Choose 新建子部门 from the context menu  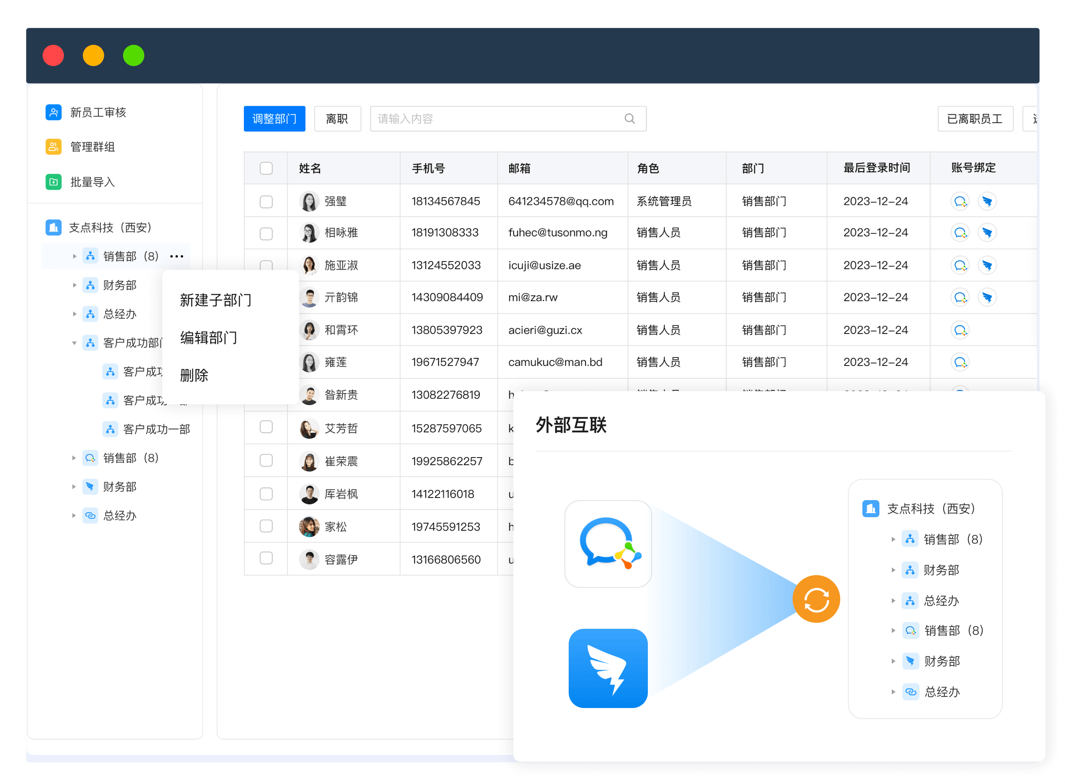[215, 300]
